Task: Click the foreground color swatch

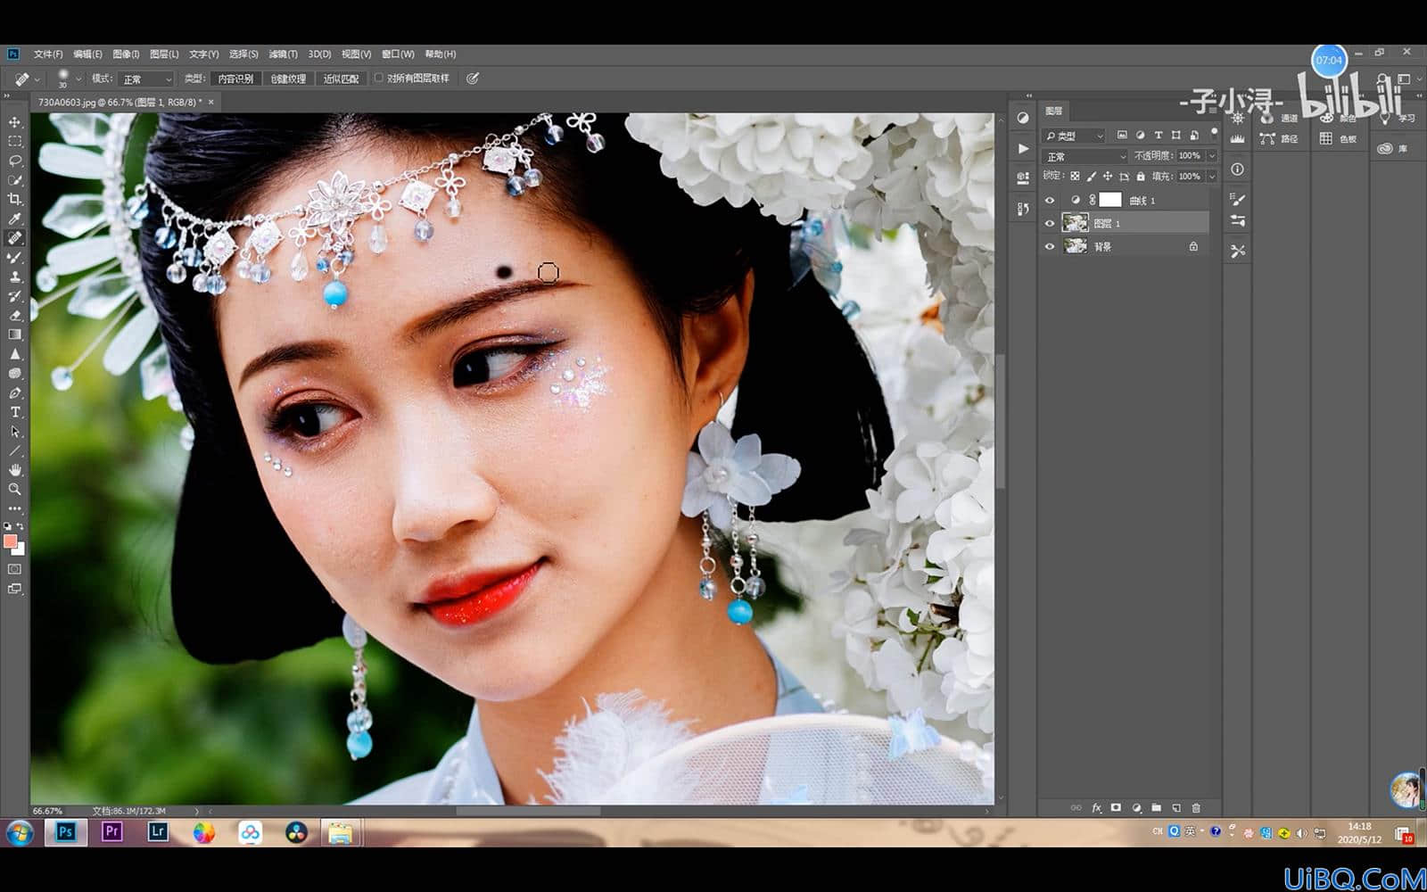Action: point(11,541)
